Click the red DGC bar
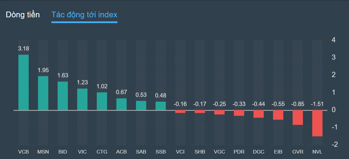Screen dimensions: 349x159 click(x=259, y=114)
